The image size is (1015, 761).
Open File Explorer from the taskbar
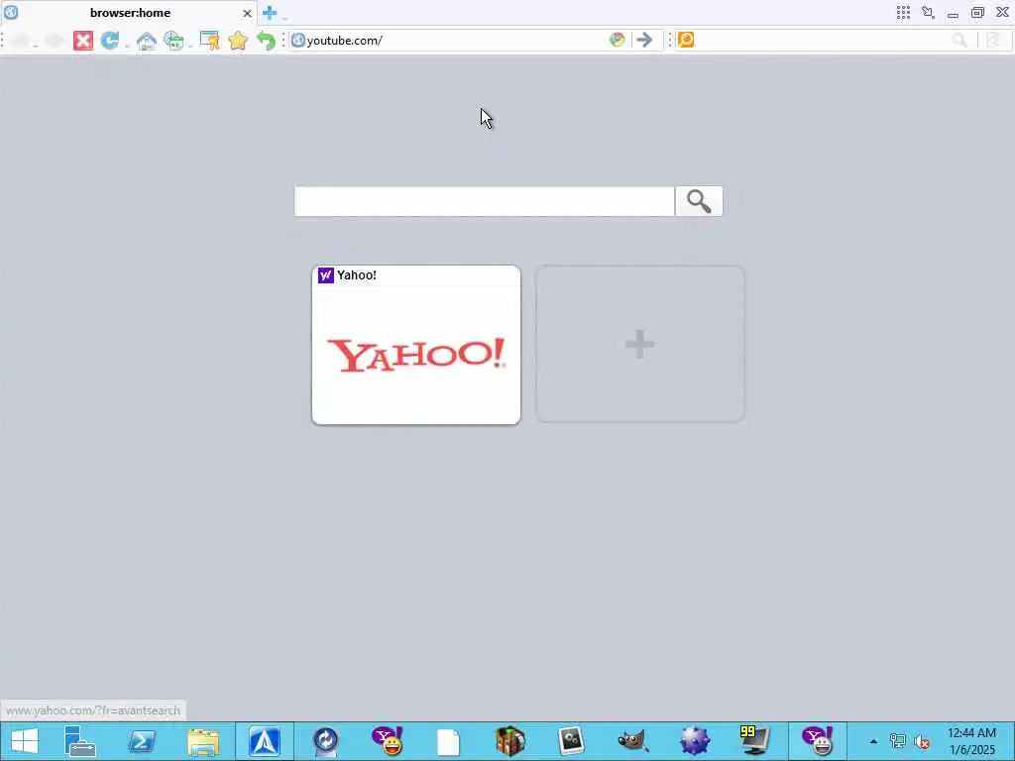[203, 741]
